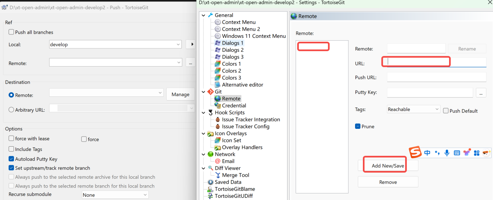Image resolution: width=493 pixels, height=200 pixels.
Task: Collapse the Hook Scripts node
Action: (x=203, y=113)
